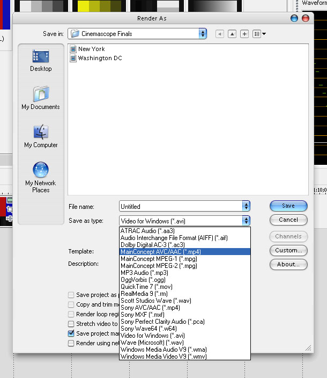Click the create new folder icon
This screenshot has height=378, width=327.
244,34
